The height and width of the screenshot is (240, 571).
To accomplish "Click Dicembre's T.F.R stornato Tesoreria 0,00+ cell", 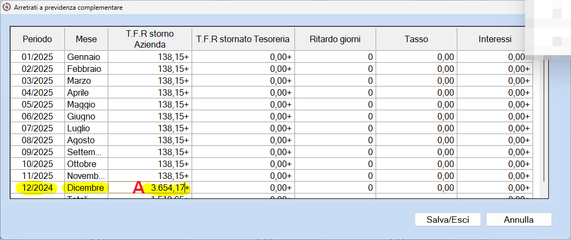I will pos(243,188).
